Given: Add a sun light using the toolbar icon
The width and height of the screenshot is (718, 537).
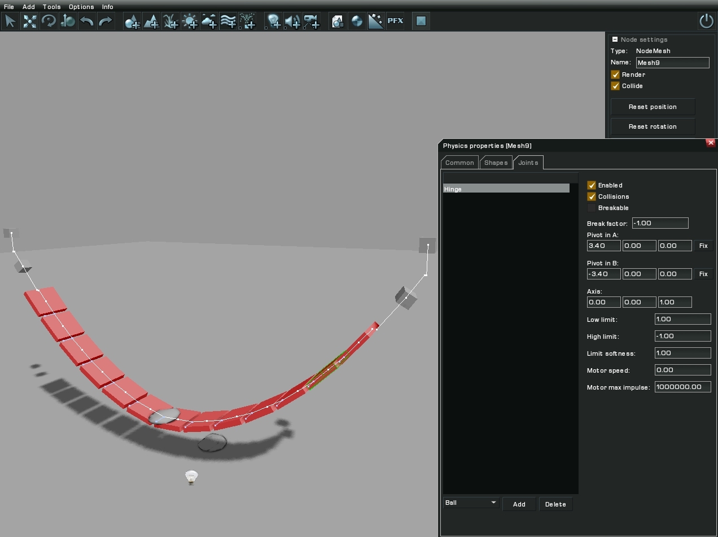Looking at the screenshot, I should click(x=189, y=21).
